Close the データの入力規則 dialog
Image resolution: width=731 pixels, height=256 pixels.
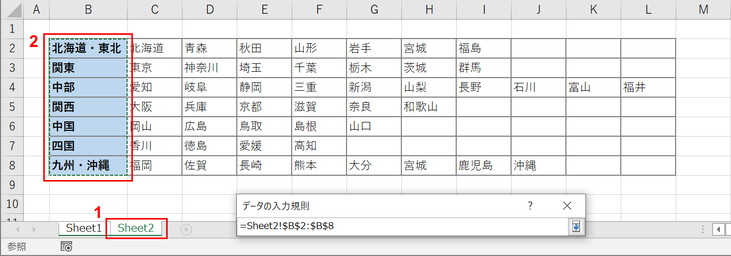point(567,206)
